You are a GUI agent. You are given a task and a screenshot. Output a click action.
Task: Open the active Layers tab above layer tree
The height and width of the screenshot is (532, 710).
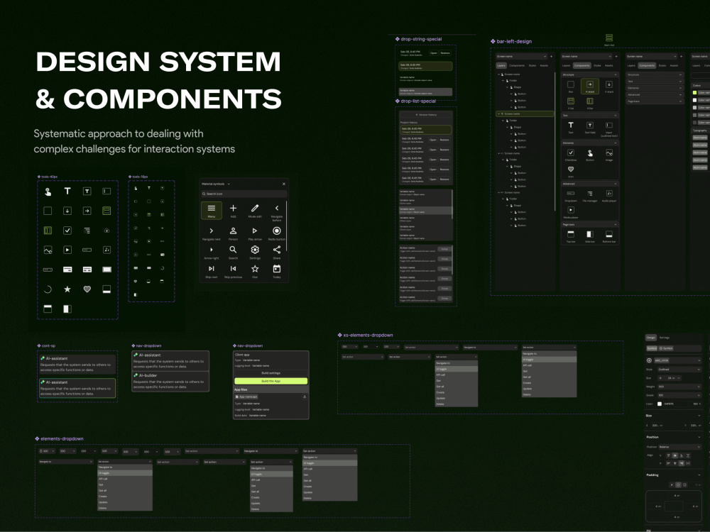point(501,65)
